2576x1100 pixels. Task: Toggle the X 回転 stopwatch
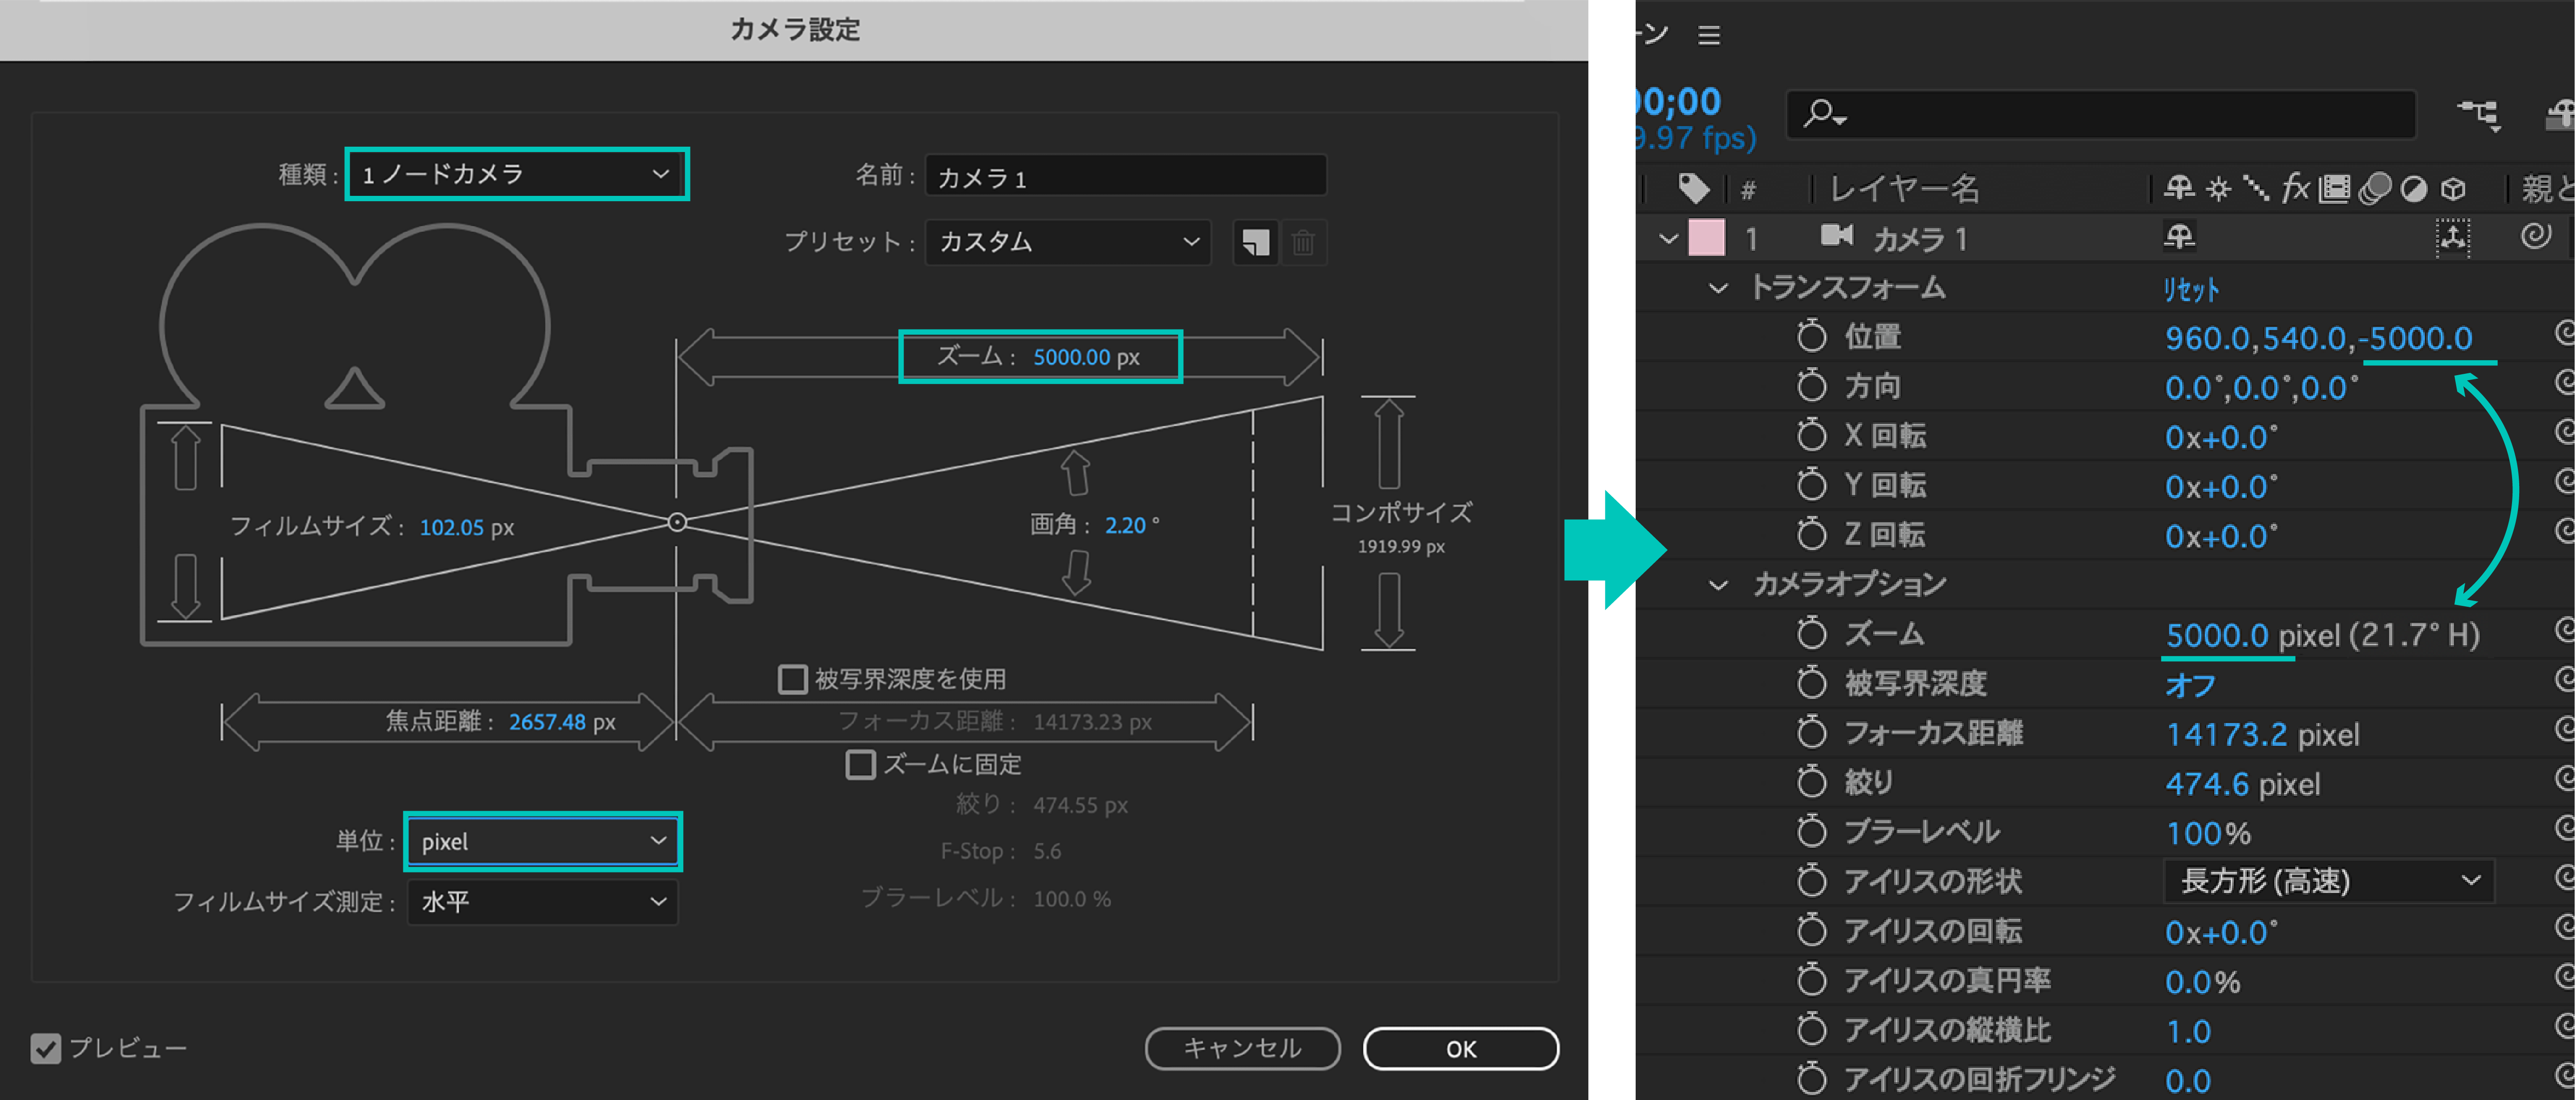[x=1811, y=435]
